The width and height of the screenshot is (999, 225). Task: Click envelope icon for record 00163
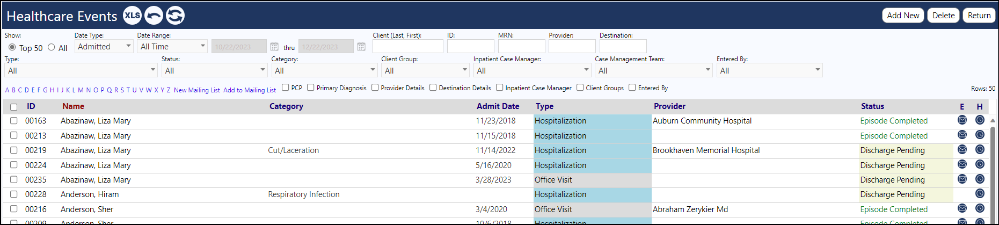(x=962, y=120)
